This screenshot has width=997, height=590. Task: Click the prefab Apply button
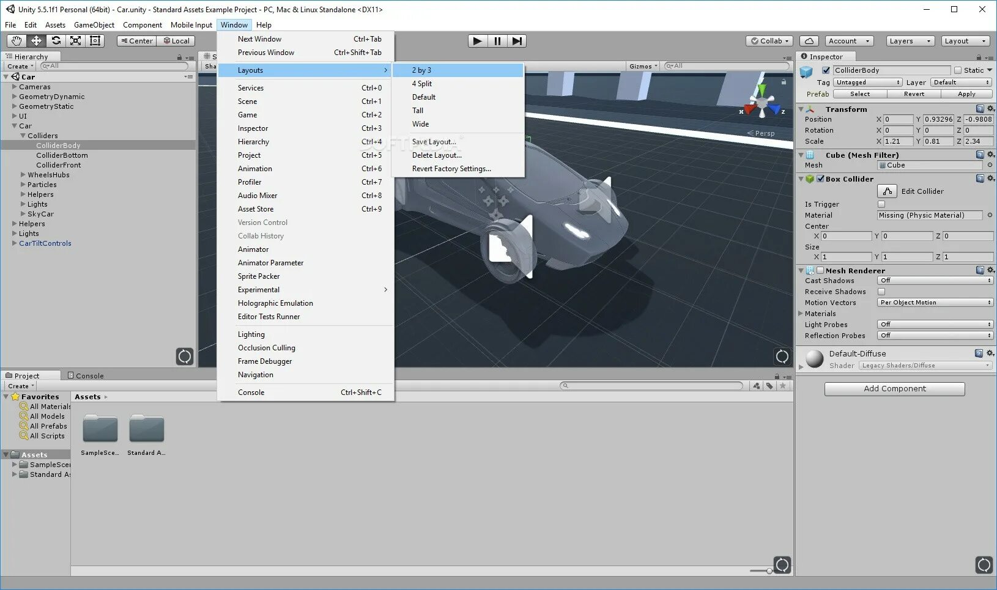click(967, 94)
